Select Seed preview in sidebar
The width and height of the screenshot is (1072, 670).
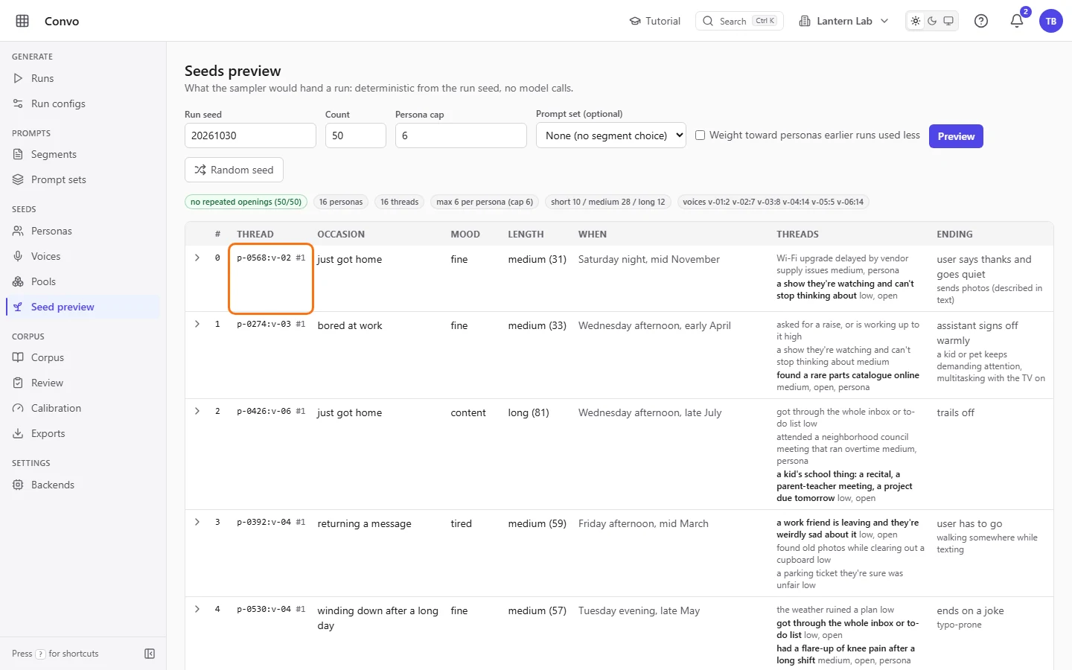coord(83,307)
